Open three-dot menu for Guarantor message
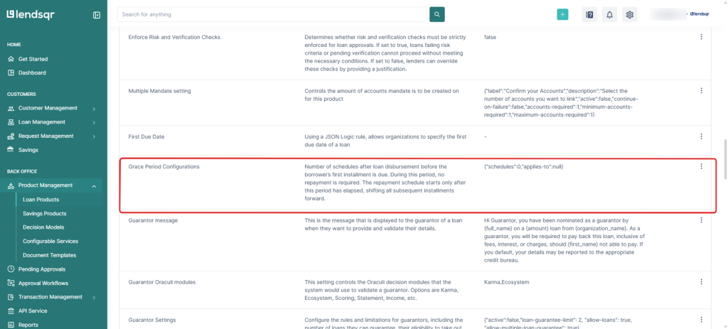The width and height of the screenshot is (728, 329). click(701, 221)
